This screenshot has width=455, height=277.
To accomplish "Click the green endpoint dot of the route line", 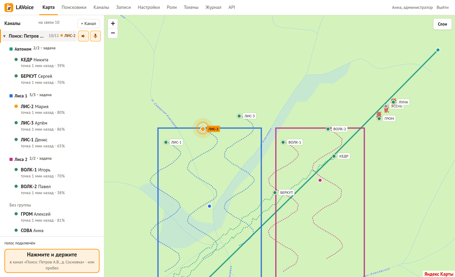I will click(438, 50).
